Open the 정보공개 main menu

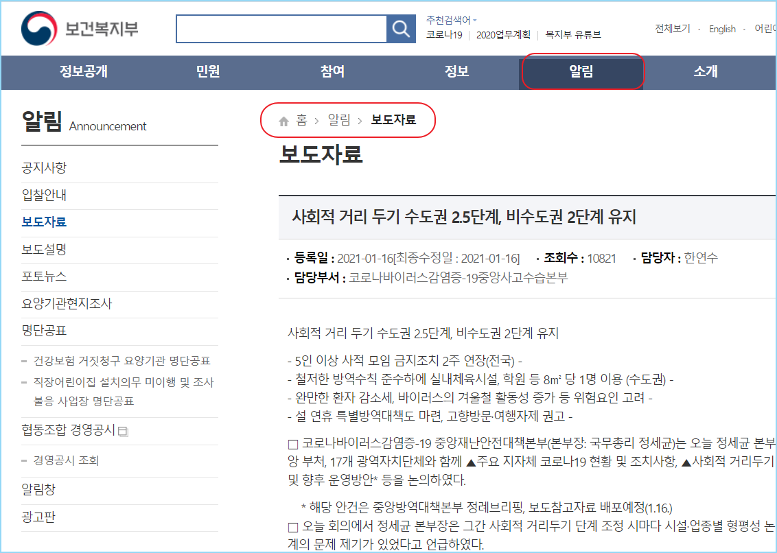click(84, 72)
